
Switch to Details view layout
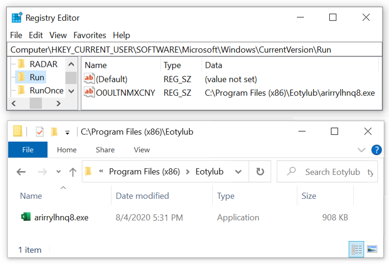(x=356, y=249)
